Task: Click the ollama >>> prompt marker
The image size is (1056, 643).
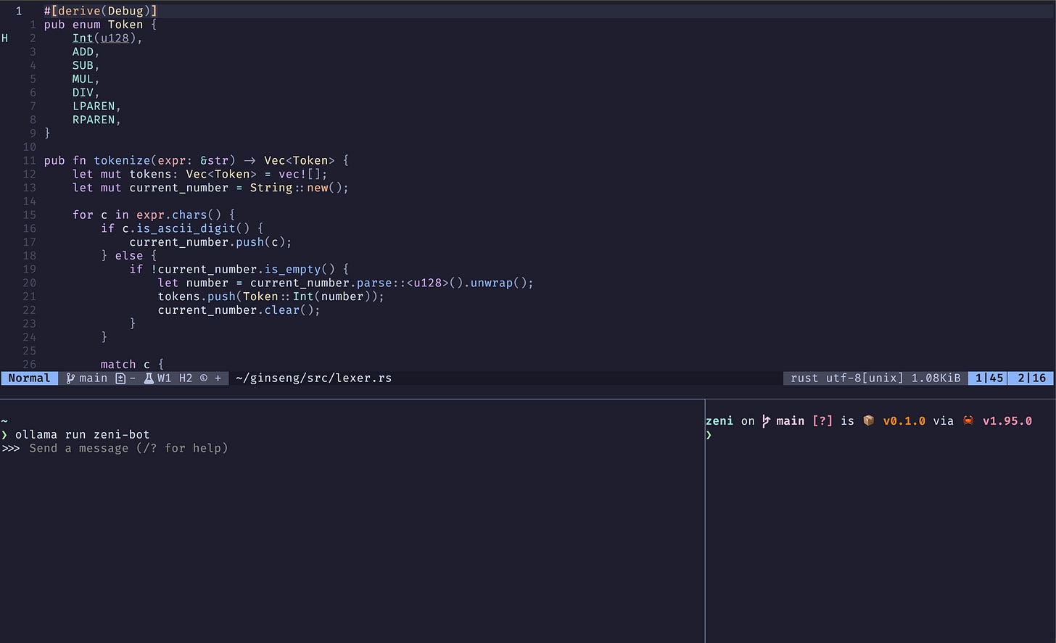Action: [x=11, y=449]
